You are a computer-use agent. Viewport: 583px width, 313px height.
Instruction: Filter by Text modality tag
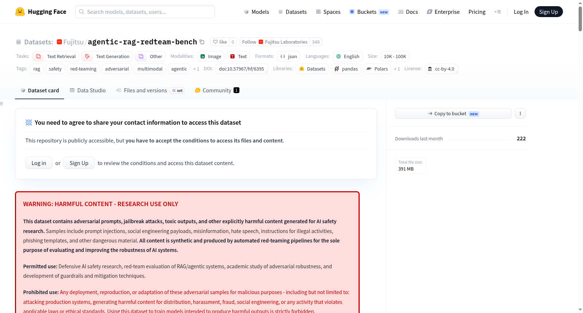point(238,56)
